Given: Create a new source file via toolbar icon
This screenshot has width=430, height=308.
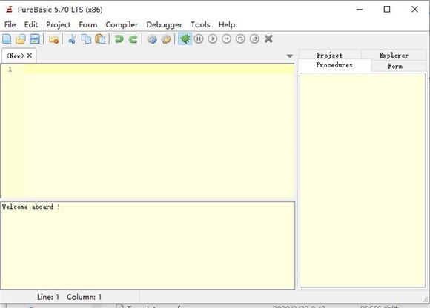Looking at the screenshot, I should click(x=7, y=39).
